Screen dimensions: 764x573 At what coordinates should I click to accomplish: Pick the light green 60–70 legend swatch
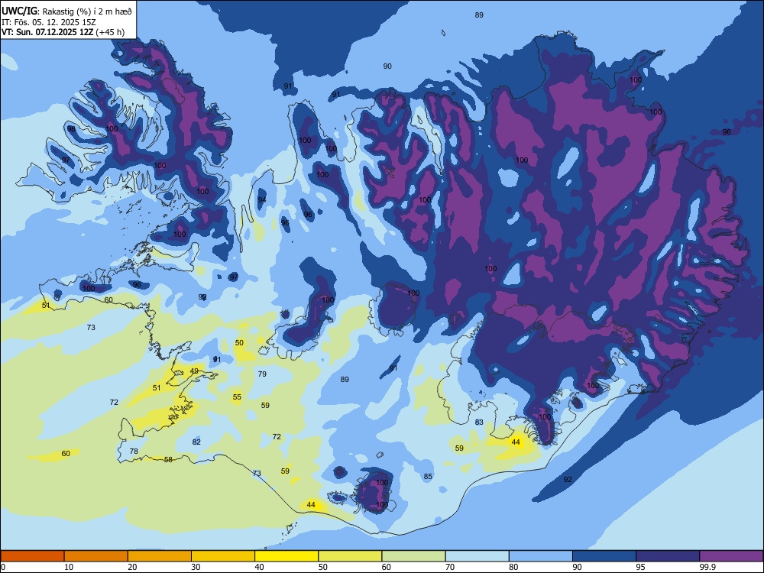click(413, 556)
